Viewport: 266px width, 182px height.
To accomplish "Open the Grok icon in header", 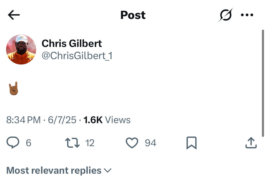I will tap(225, 15).
